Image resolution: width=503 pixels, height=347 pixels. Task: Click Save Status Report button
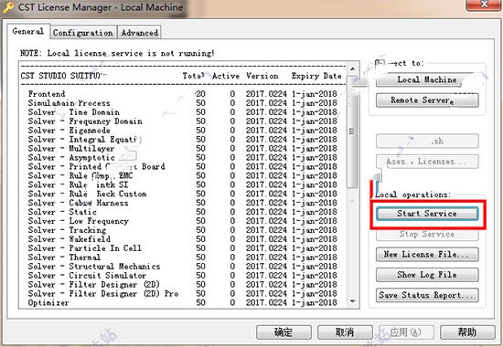(427, 295)
